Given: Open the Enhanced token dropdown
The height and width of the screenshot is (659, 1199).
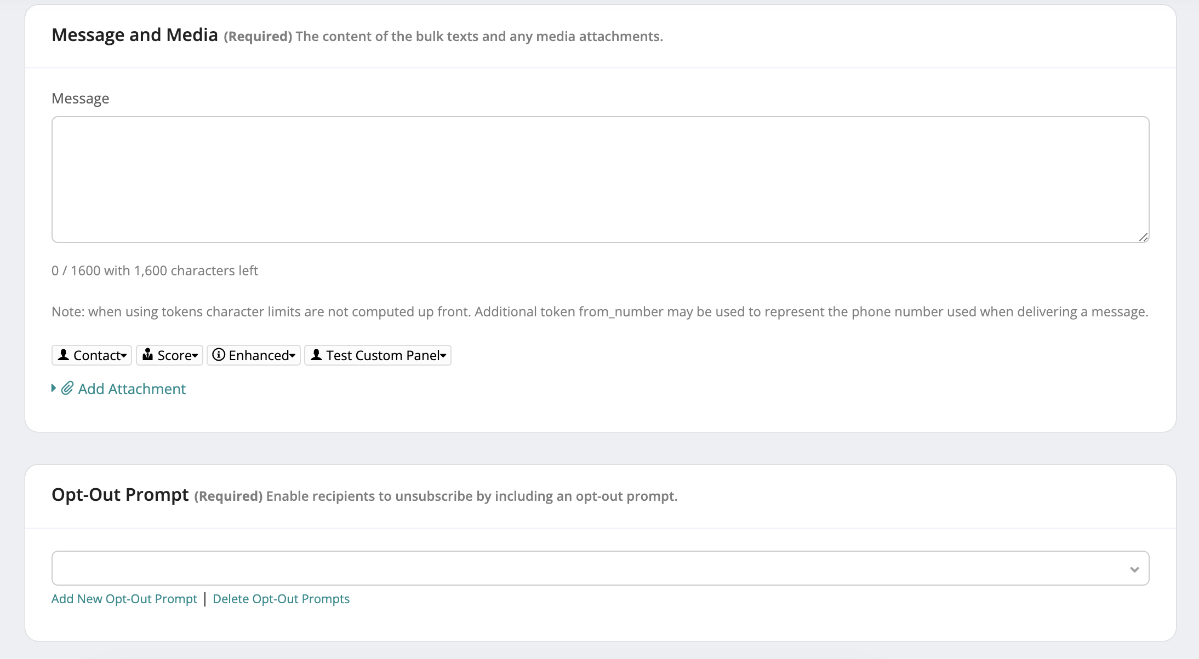Looking at the screenshot, I should [254, 355].
